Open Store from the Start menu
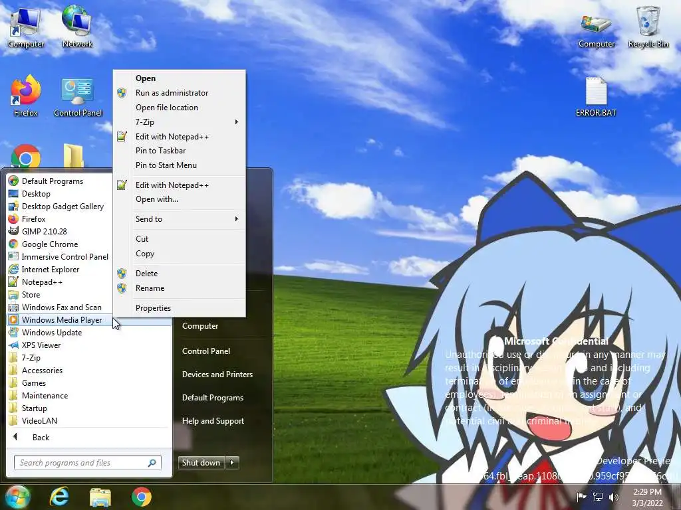Screen dimensions: 681x510 pos(89,294)
